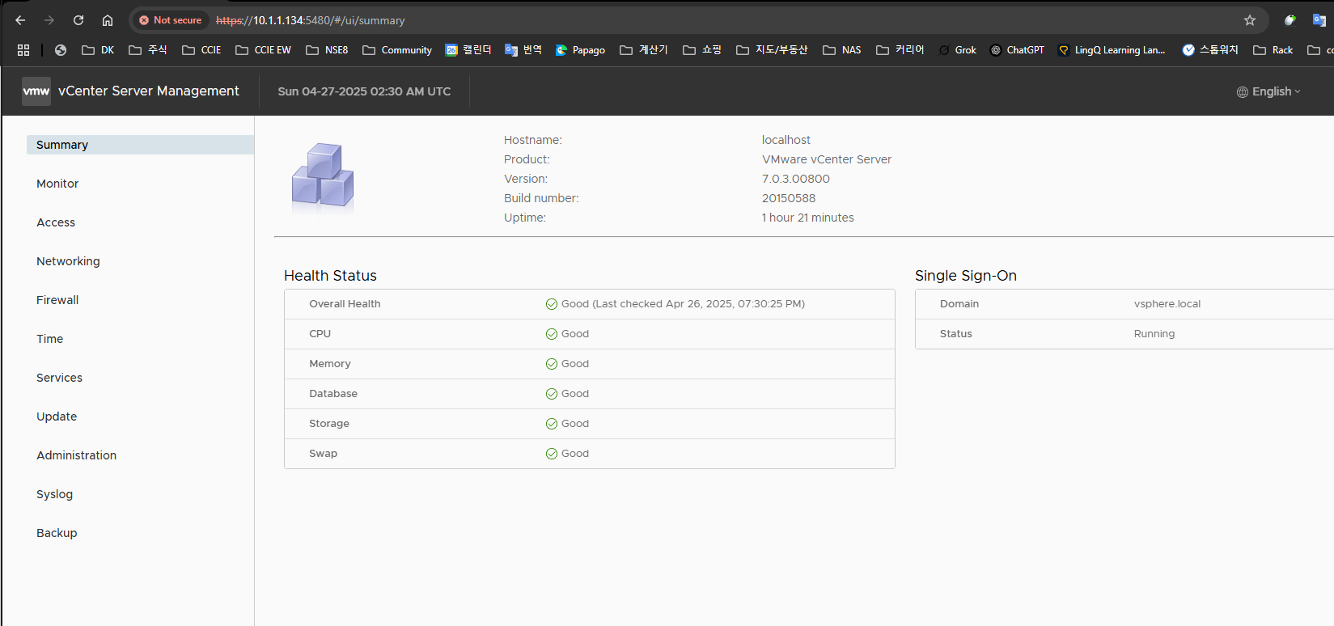Open the Monitor section

[57, 184]
